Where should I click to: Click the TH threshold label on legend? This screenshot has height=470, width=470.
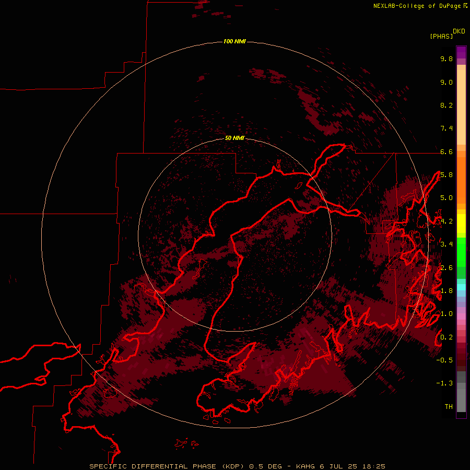pos(449,406)
